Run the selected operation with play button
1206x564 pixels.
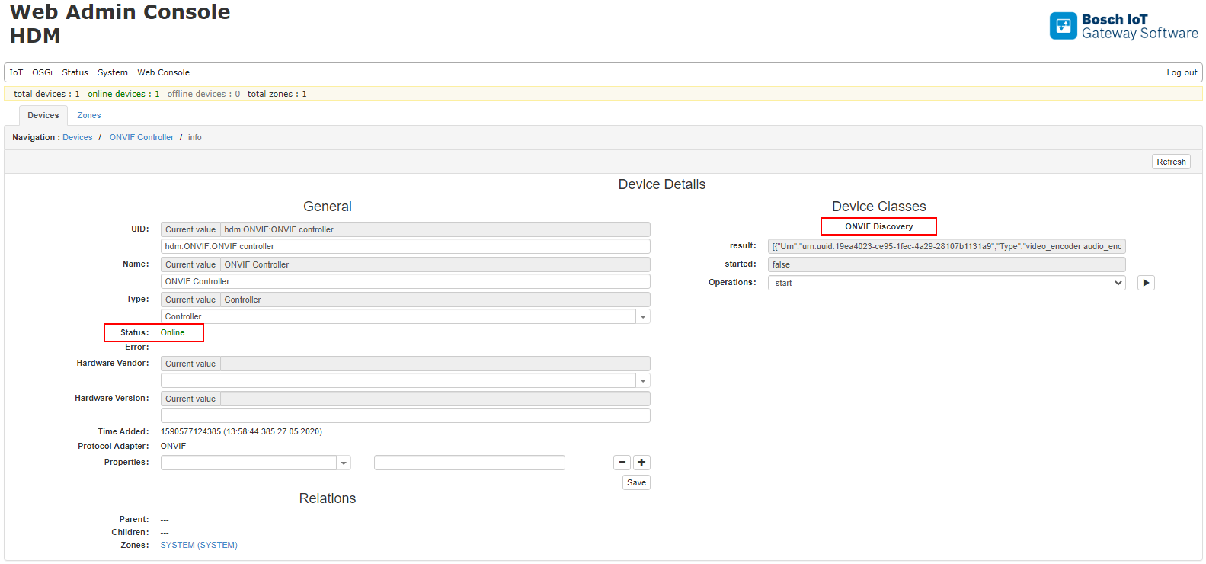[1146, 283]
